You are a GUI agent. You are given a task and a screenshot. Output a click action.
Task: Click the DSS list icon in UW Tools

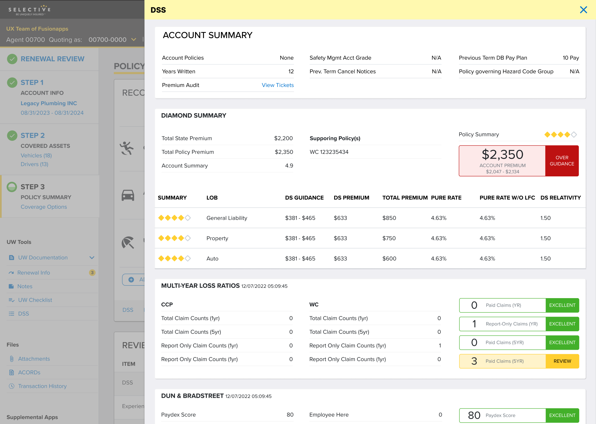pyautogui.click(x=12, y=314)
